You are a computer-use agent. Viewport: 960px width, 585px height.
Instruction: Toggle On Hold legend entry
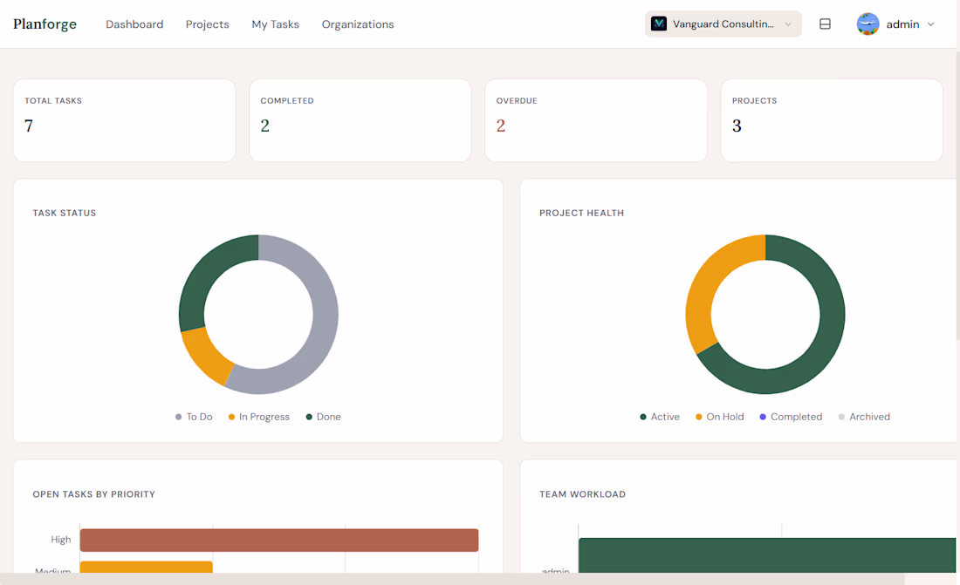[719, 417]
